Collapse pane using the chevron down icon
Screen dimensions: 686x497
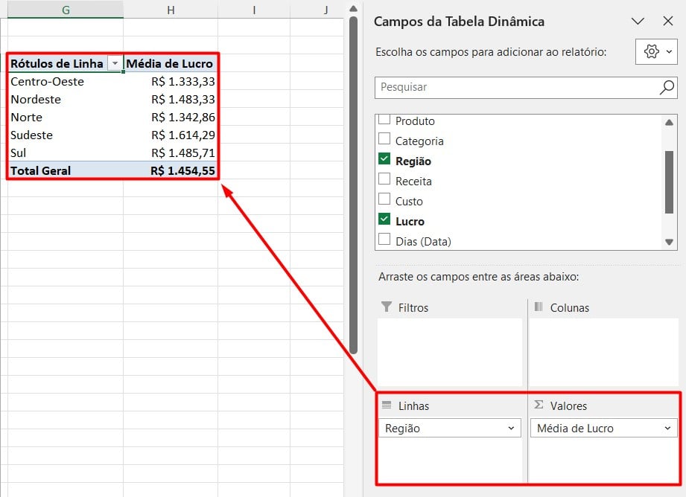pos(638,22)
